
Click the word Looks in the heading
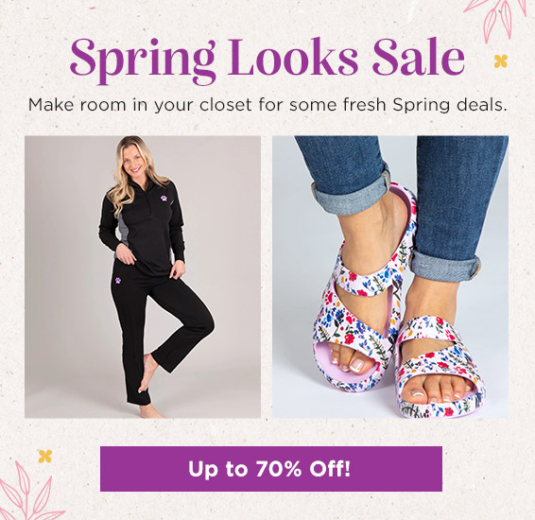[x=293, y=57]
